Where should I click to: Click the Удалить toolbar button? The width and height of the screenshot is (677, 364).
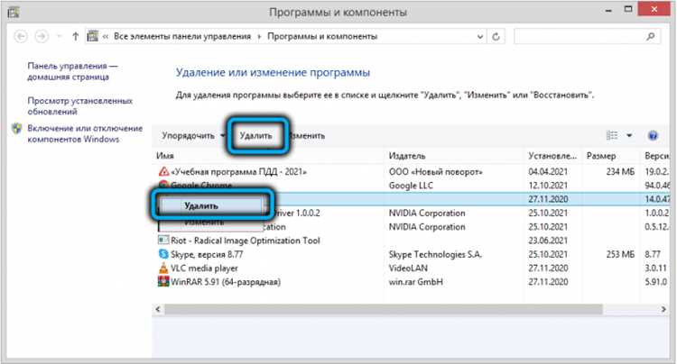click(256, 136)
